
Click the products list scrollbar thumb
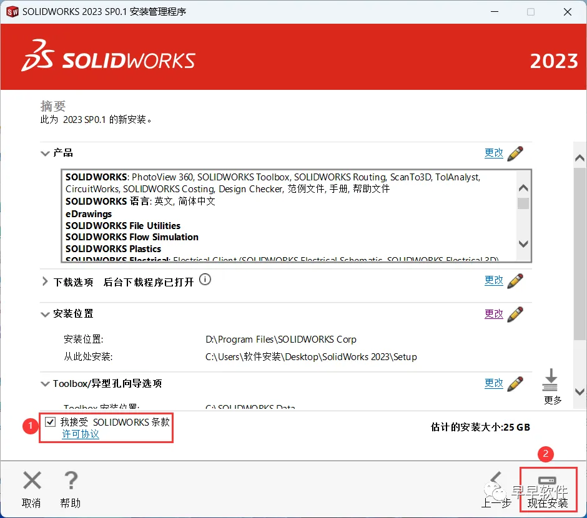point(523,203)
